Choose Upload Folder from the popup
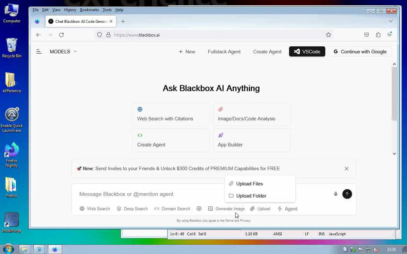The width and height of the screenshot is (407, 254). pyautogui.click(x=260, y=196)
